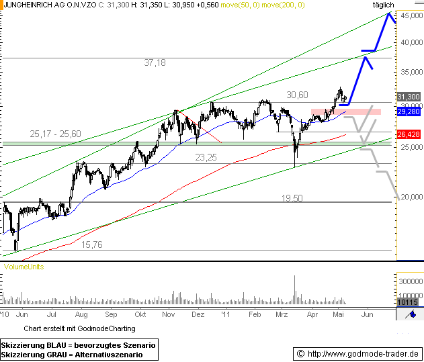
Task: Click the 23,25 level label
Action: 206,157
